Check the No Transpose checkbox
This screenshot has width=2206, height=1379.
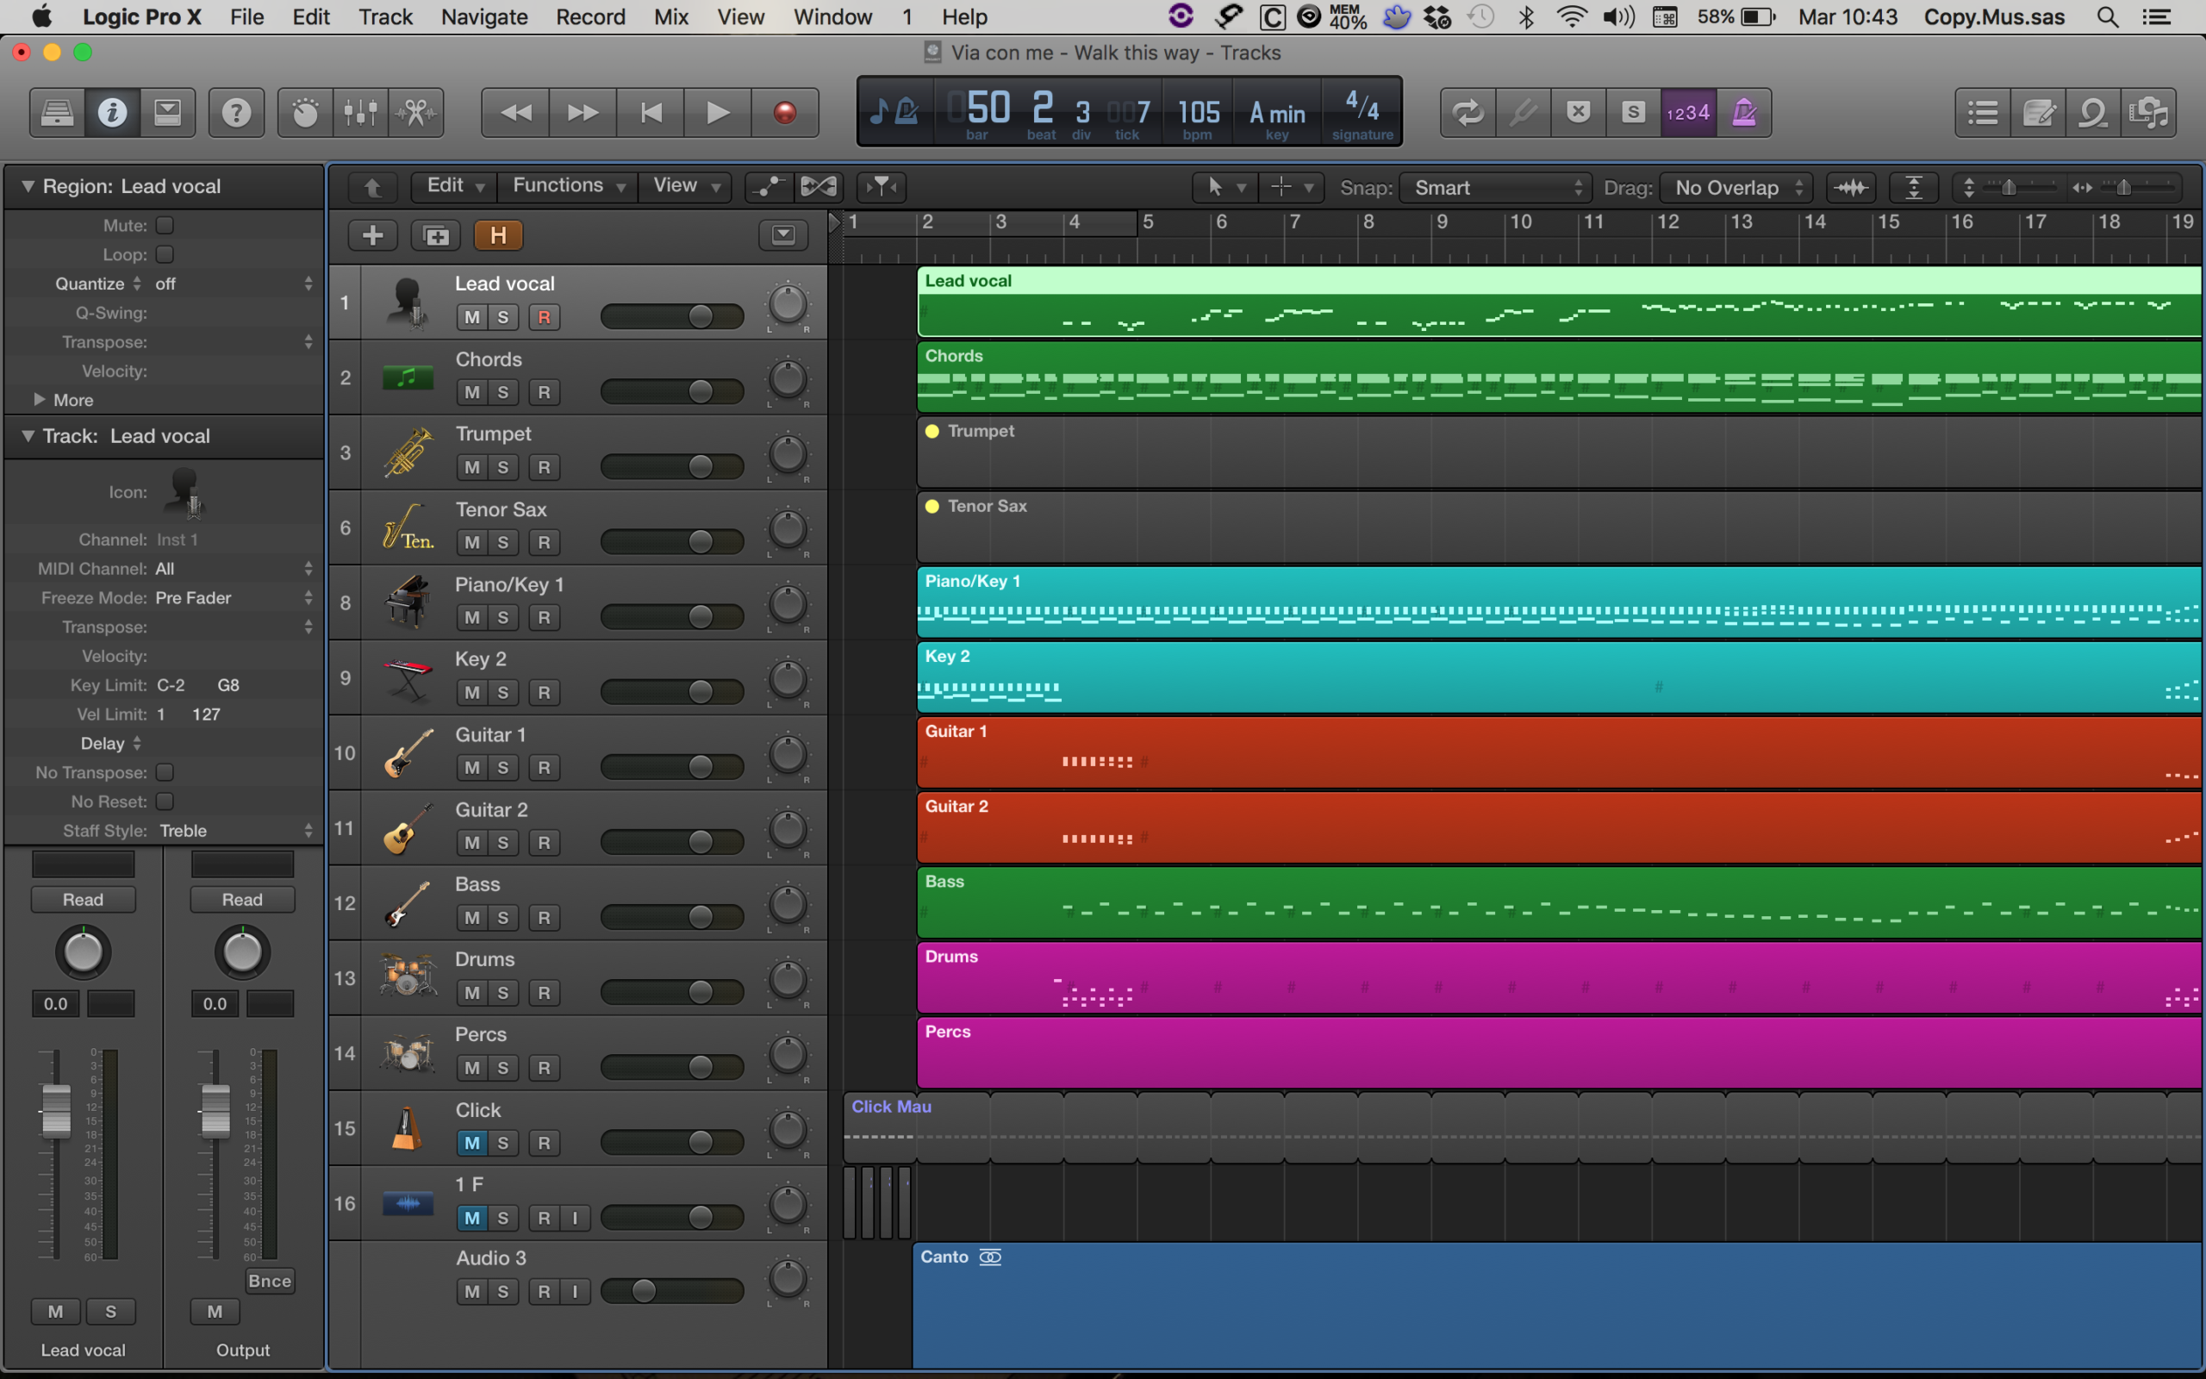pyautogui.click(x=165, y=772)
